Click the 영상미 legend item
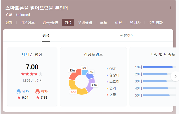The width and height of the screenshot is (179, 114). [113, 75]
